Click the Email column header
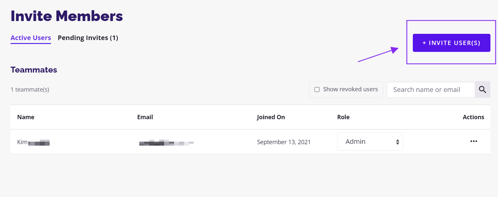This screenshot has height=197, width=498. click(145, 117)
